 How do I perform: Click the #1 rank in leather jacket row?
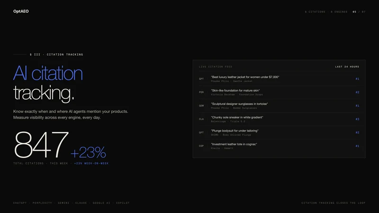(x=357, y=79)
